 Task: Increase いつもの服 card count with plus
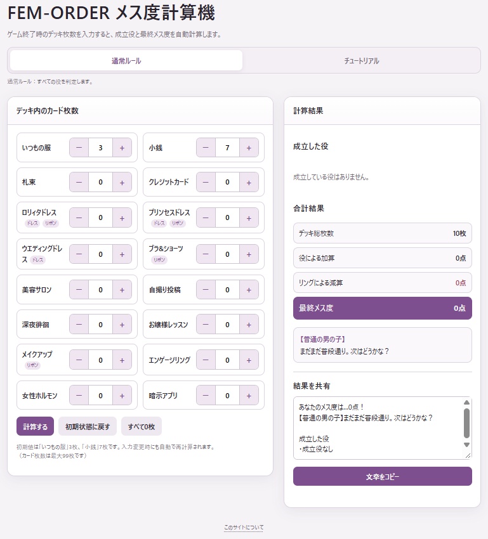click(x=122, y=148)
